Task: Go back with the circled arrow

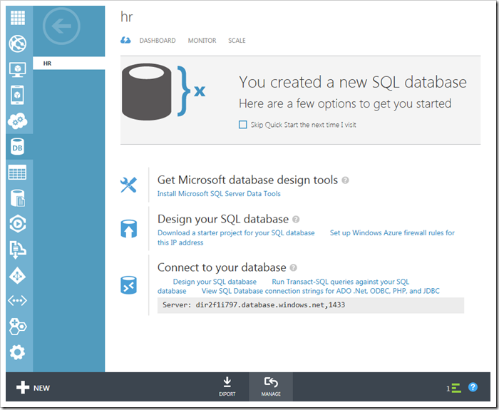Action: click(61, 26)
